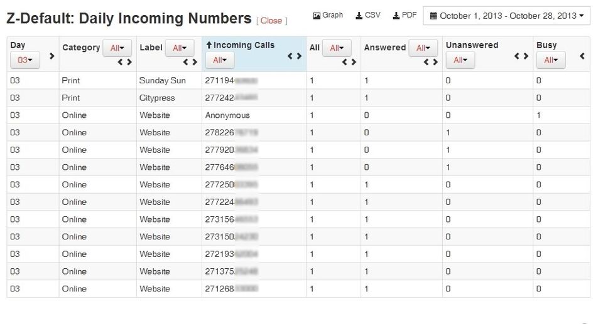The height and width of the screenshot is (324, 603).
Task: Move the All column right
Action: (x=354, y=62)
